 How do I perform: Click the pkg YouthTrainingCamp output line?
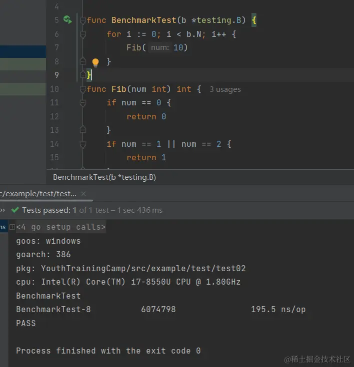[131, 268]
